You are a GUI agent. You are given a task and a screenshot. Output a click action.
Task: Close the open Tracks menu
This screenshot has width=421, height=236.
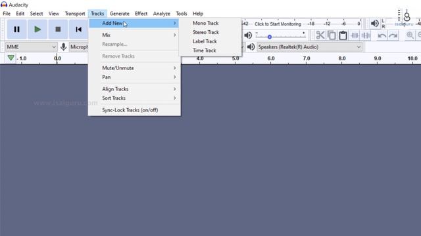pos(97,13)
